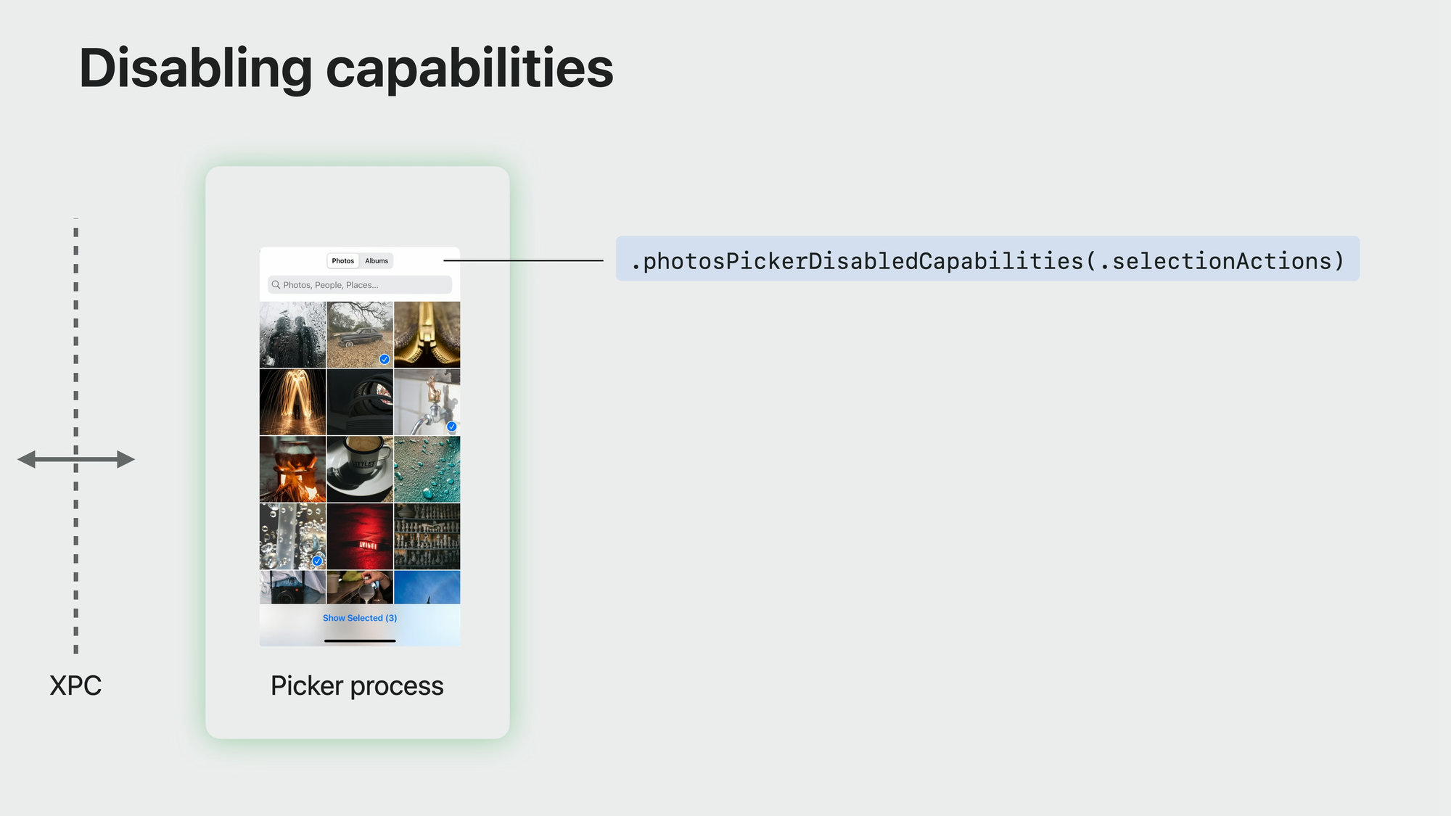The image size is (1451, 816).
Task: Pick the rainy window silhouette photo
Action: (x=292, y=334)
